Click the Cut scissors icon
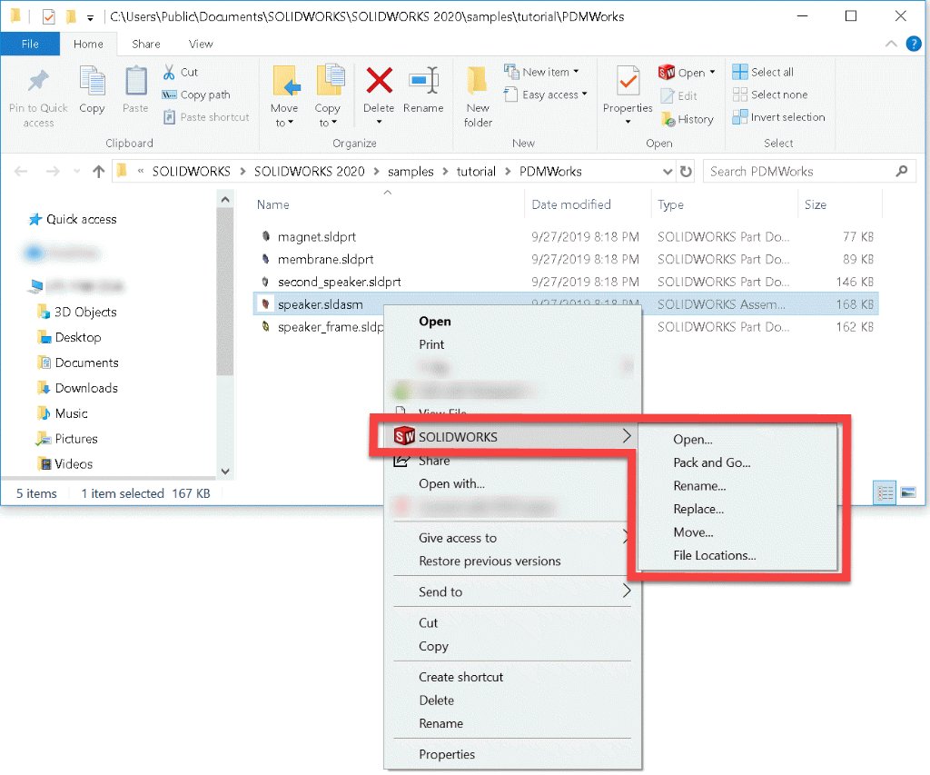Screen dimensions: 930x775 [x=169, y=72]
